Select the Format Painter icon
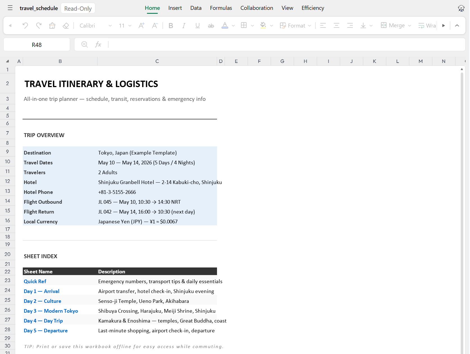 click(x=52, y=26)
